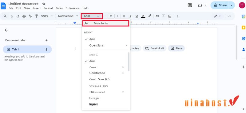The height and width of the screenshot is (113, 246).
Task: Open the Keep notes side panel
Action: [243, 28]
